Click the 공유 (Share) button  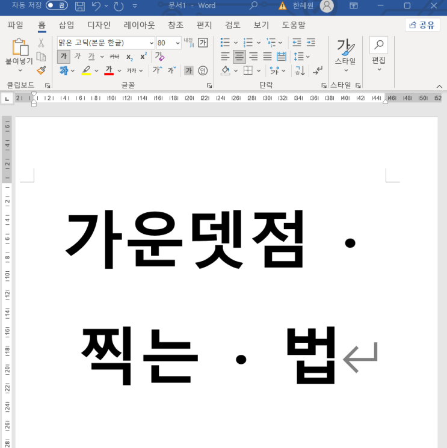point(422,25)
